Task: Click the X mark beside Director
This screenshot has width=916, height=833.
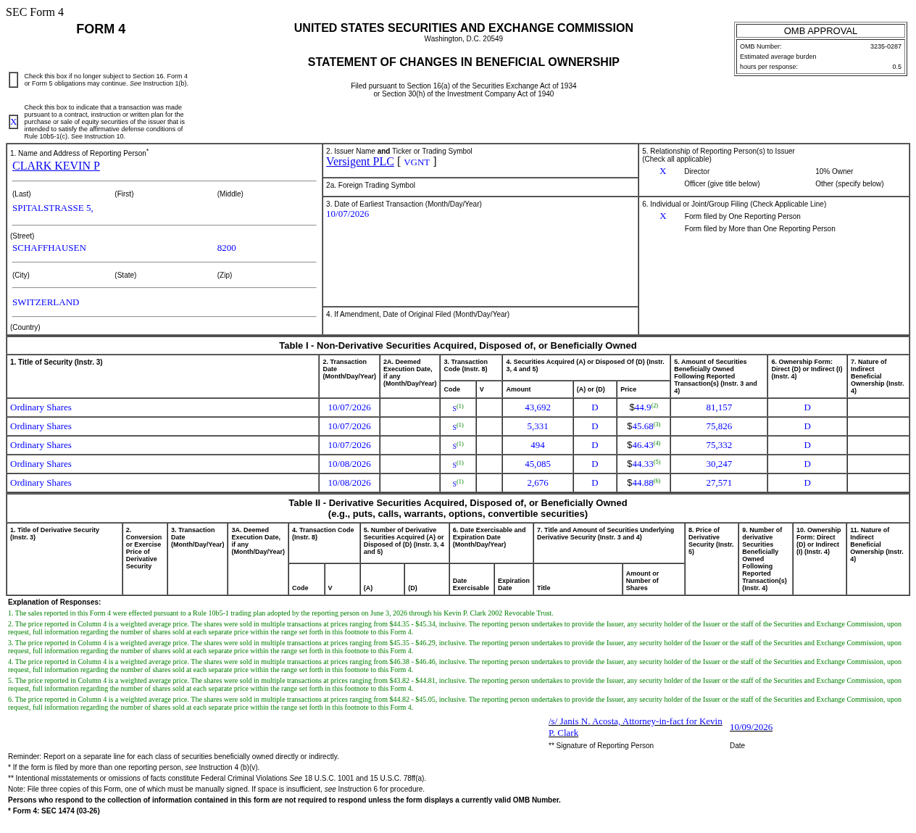Action: click(x=662, y=171)
